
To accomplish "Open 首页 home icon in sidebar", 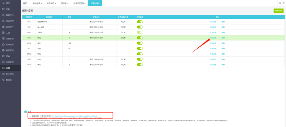I will (3, 3).
